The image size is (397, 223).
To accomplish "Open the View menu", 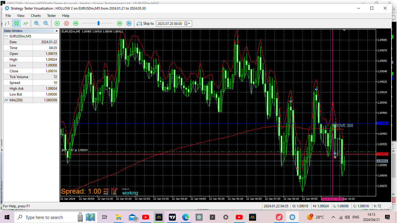I will 21,16.
